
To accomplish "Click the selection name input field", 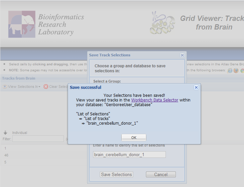I will (x=129, y=155).
